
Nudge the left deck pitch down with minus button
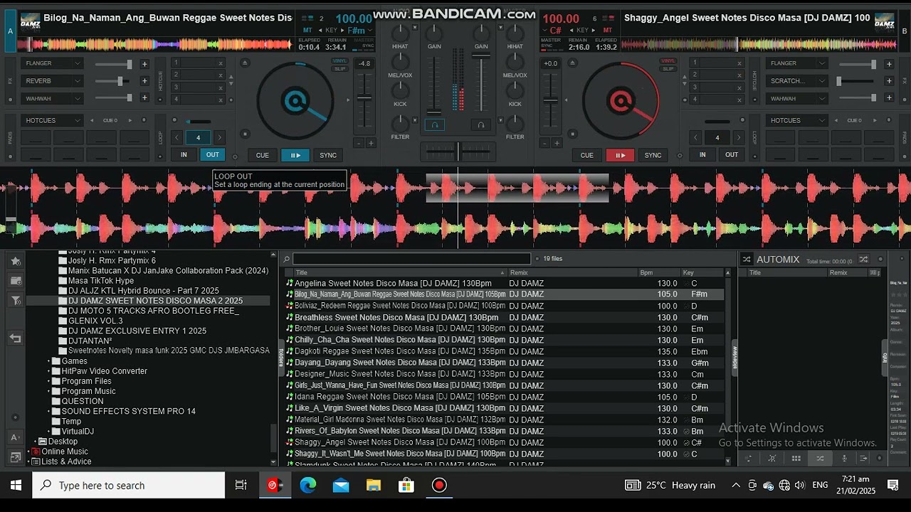point(359,143)
